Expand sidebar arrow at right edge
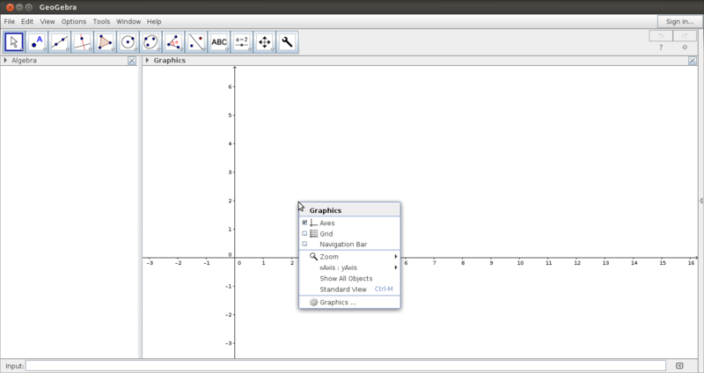The height and width of the screenshot is (373, 704). (x=700, y=201)
